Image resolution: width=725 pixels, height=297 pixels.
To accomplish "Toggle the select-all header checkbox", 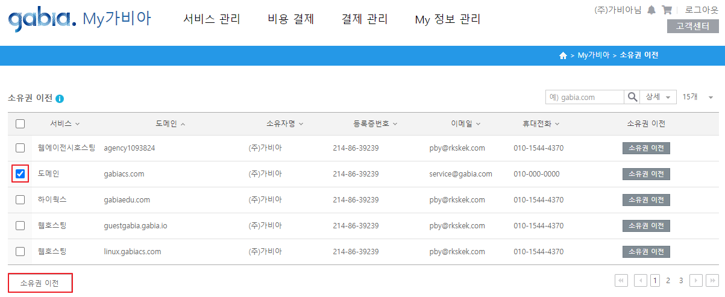I will pyautogui.click(x=20, y=123).
